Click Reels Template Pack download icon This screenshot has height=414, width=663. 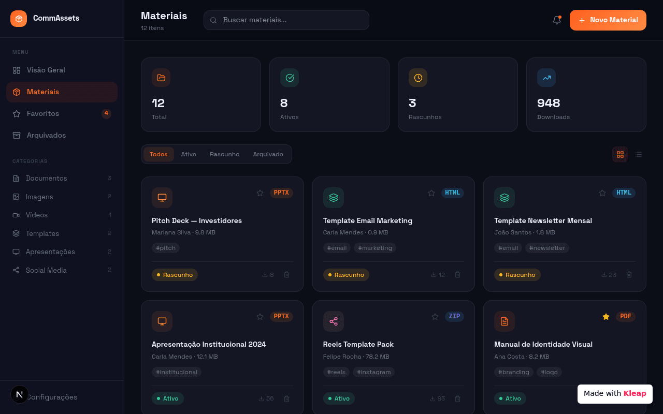[433, 398]
